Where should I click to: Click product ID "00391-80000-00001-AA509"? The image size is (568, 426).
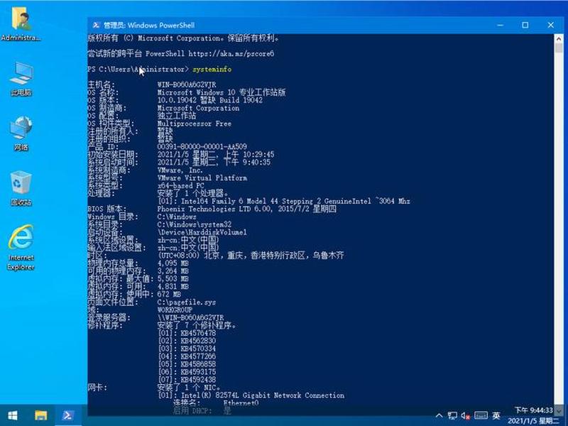(202, 147)
